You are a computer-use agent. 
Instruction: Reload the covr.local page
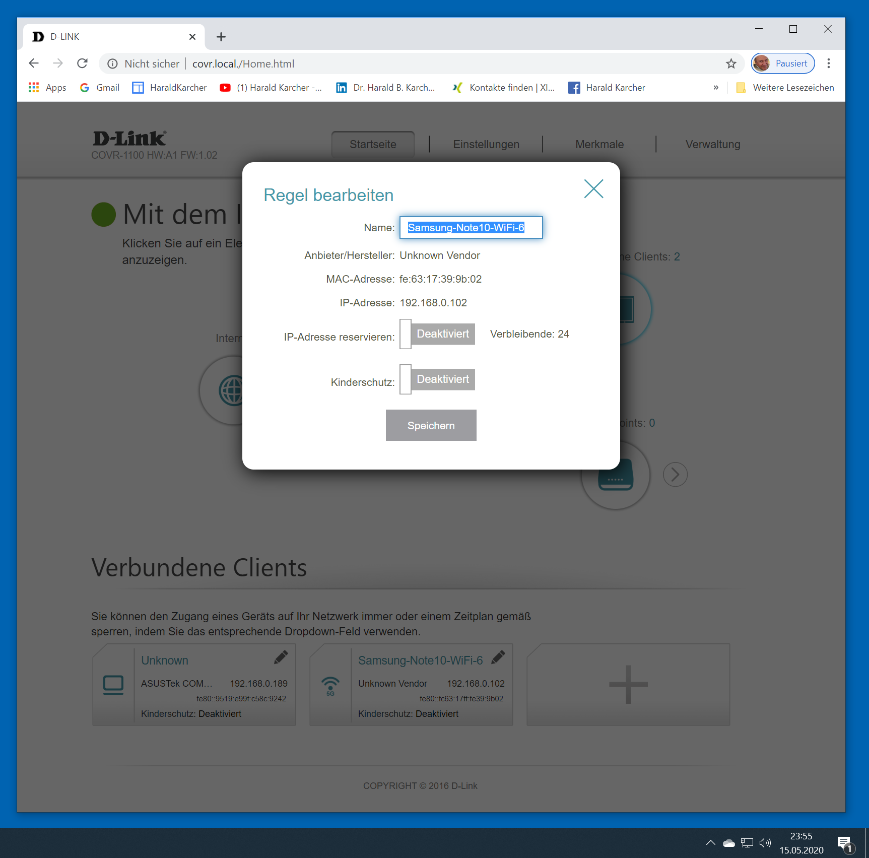tap(82, 63)
